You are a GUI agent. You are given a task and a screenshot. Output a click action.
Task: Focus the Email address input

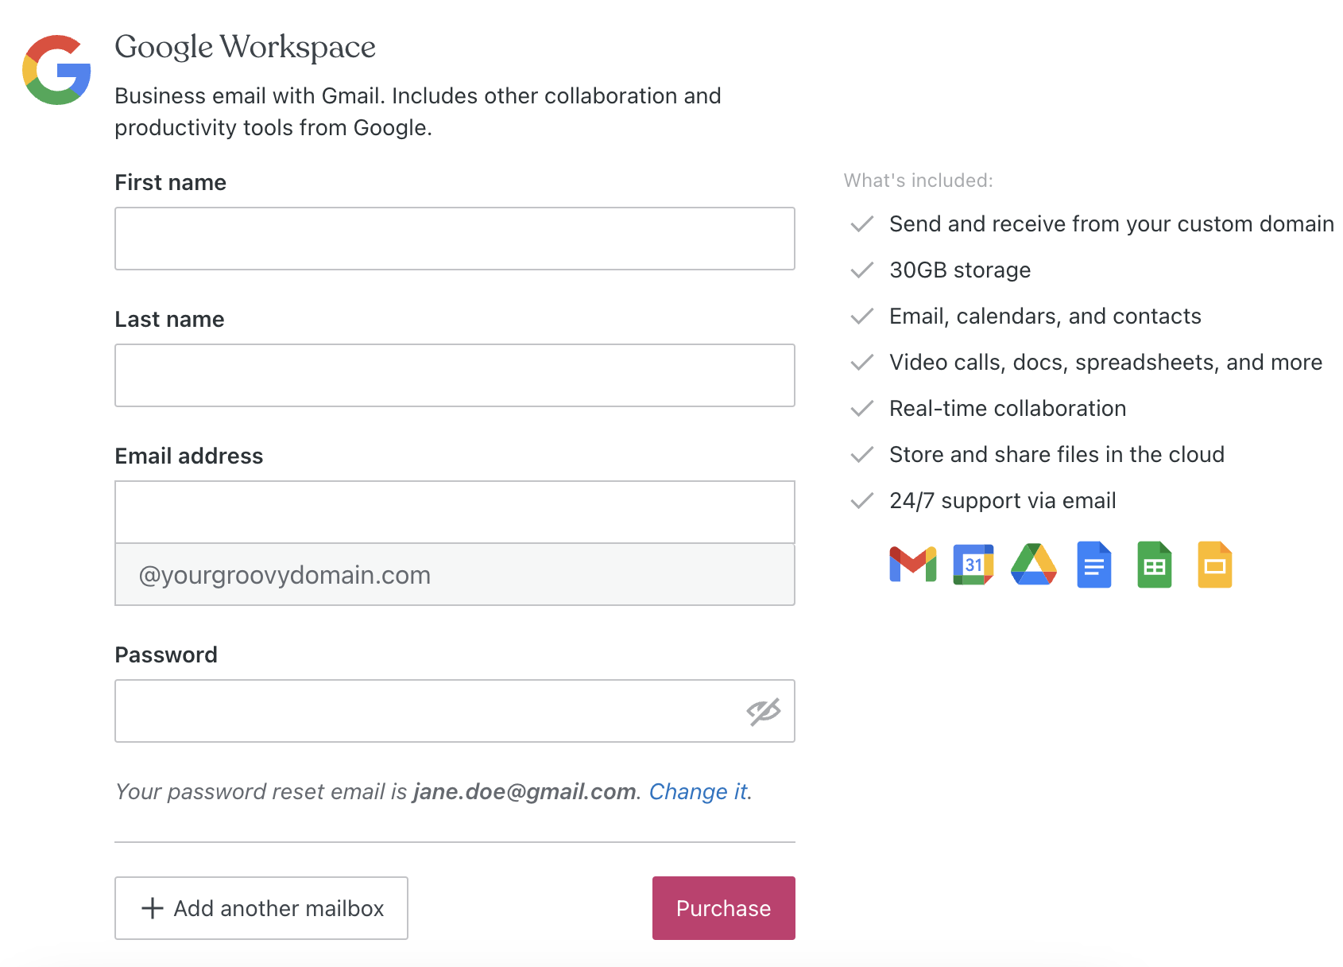click(455, 511)
